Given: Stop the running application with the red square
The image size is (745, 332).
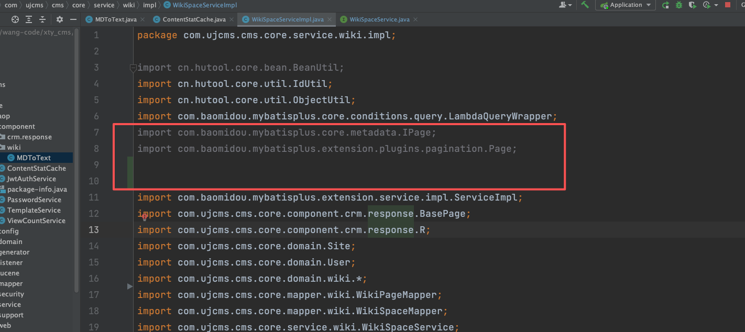Looking at the screenshot, I should [x=728, y=5].
